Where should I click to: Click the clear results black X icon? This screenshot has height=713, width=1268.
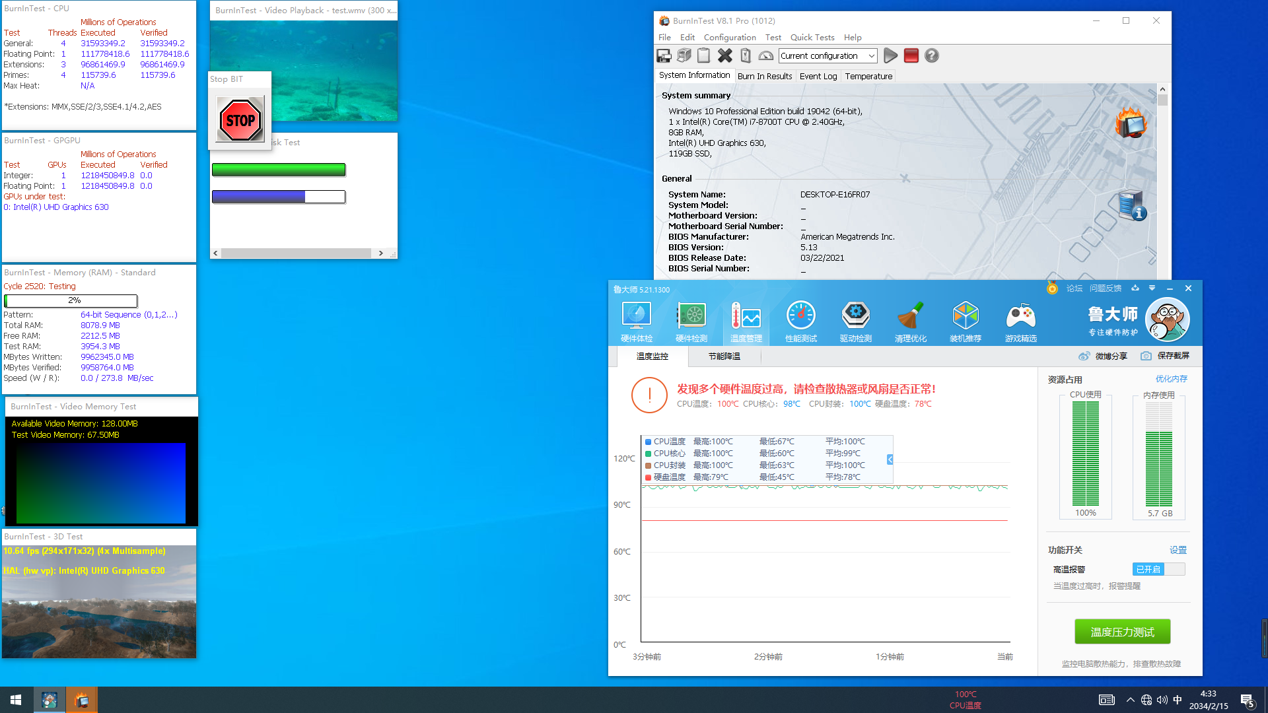[724, 56]
